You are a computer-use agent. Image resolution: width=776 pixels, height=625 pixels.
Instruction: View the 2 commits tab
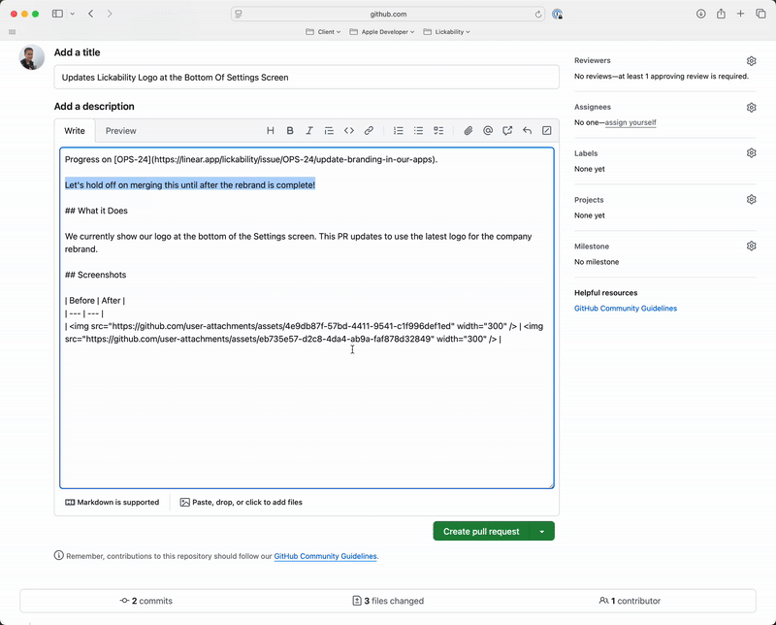pos(146,601)
